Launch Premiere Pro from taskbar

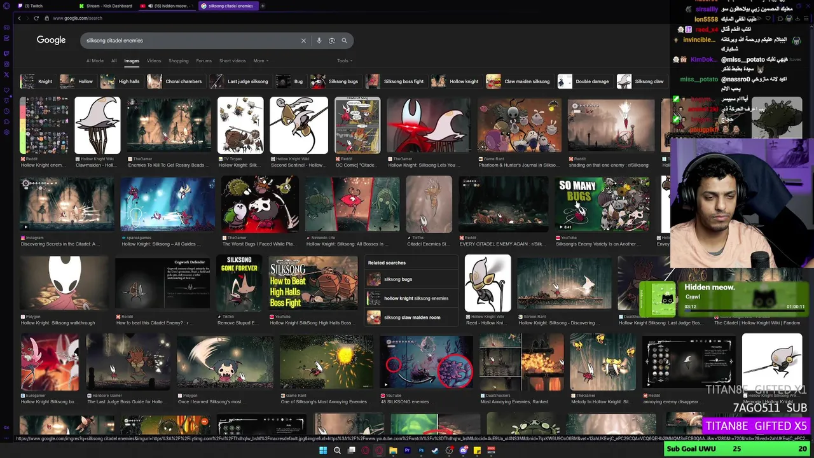[x=407, y=450]
